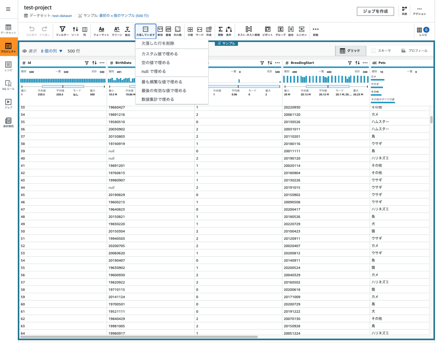Open BreedingStart column more options
Screen dimensions: 437x343
pyautogui.click(x=365, y=63)
